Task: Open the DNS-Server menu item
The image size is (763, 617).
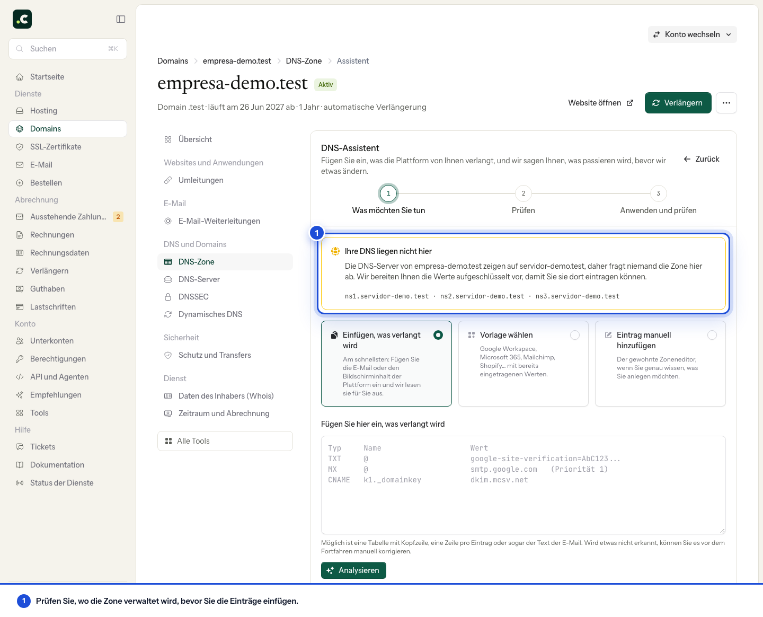Action: (225, 279)
